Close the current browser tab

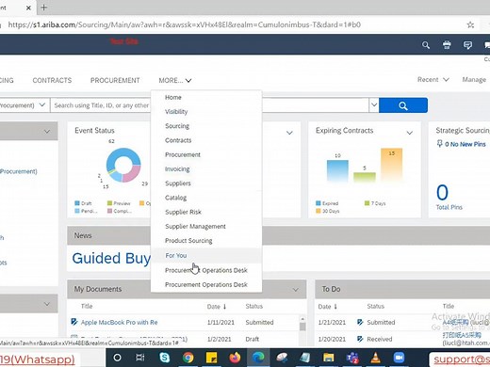point(28,8)
